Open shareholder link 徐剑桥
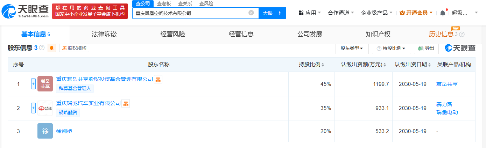Image resolution: width=486 pixels, height=148 pixels. pyautogui.click(x=64, y=131)
